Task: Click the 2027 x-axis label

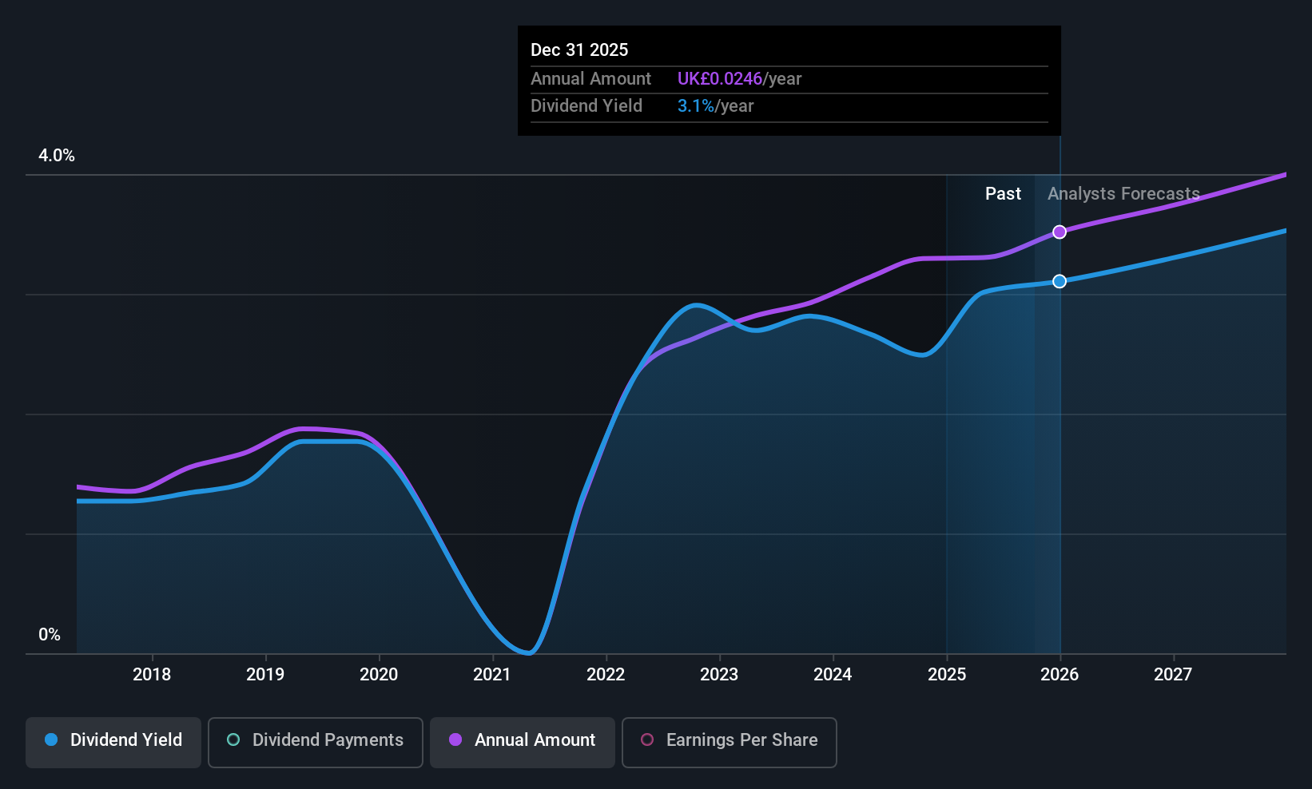Action: (x=1173, y=674)
